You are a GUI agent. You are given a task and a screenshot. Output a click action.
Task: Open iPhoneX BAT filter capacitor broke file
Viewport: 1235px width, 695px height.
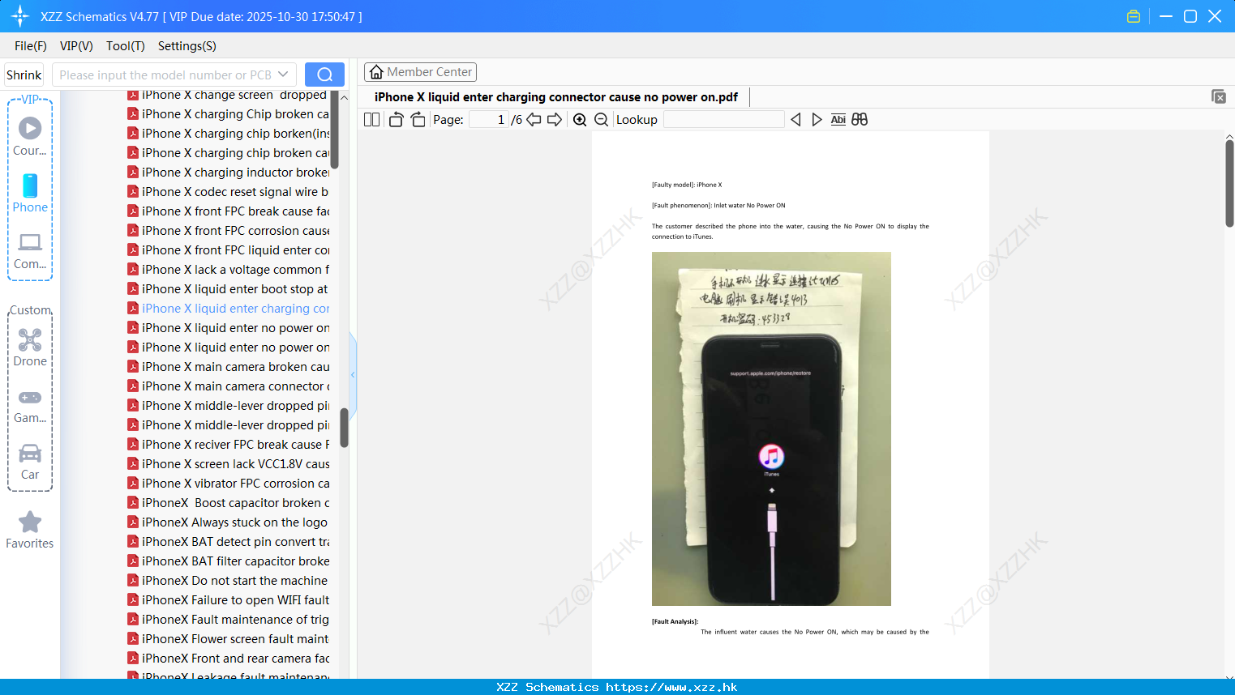pyautogui.click(x=229, y=561)
